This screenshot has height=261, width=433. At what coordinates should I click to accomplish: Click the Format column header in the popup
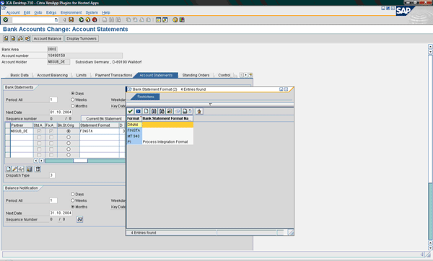point(134,118)
